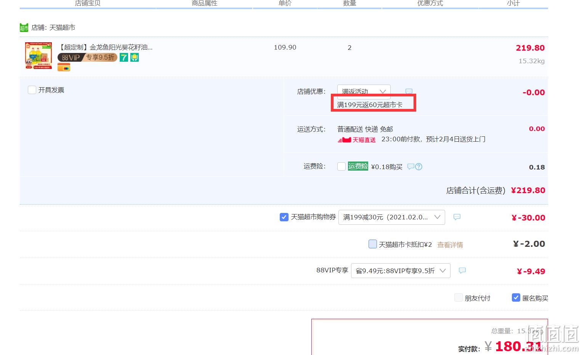Open the 满199减30元 coupon dropdown
Image resolution: width=582 pixels, height=355 pixels.
pos(392,217)
